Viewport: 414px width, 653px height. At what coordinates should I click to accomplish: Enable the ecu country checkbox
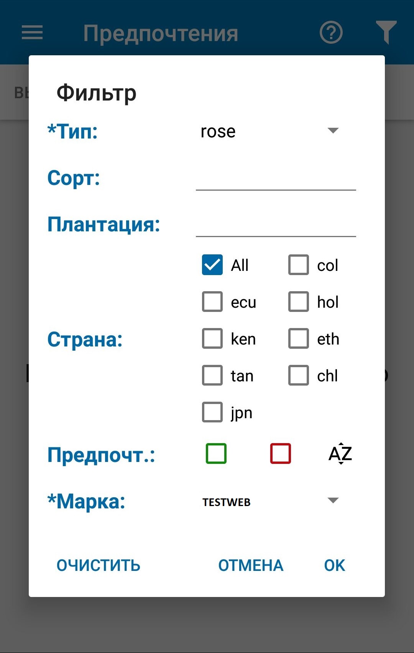point(212,302)
